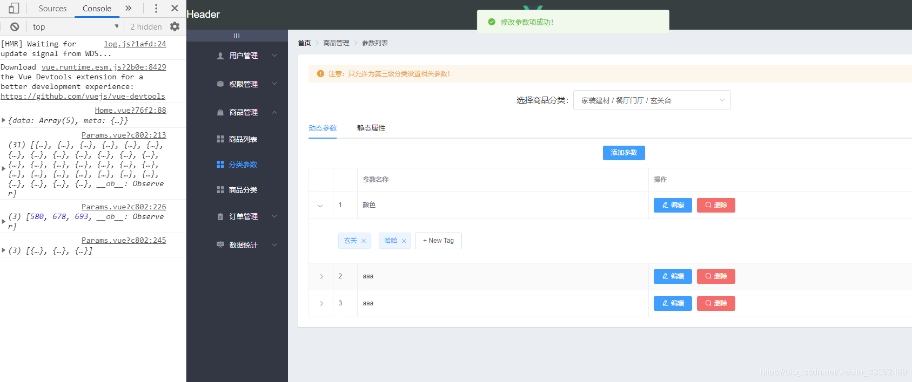
Task: Open Home.vue?76f2:88 source link
Action: point(131,110)
